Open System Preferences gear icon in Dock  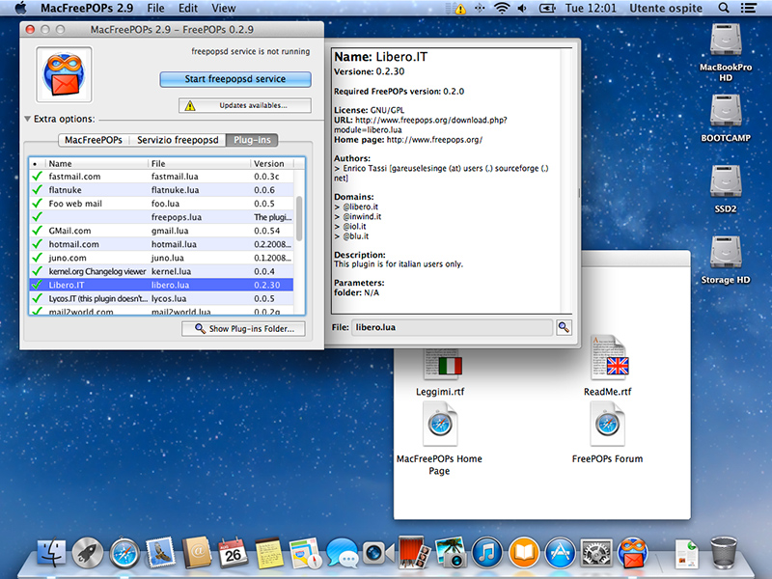click(596, 552)
